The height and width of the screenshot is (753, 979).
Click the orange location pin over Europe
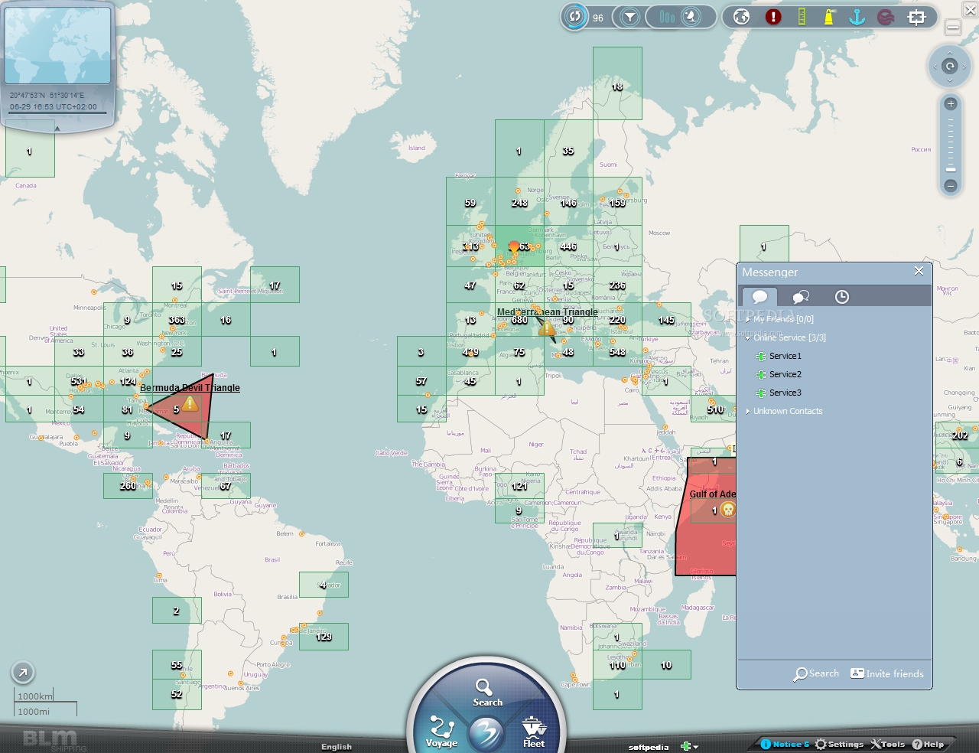(514, 248)
